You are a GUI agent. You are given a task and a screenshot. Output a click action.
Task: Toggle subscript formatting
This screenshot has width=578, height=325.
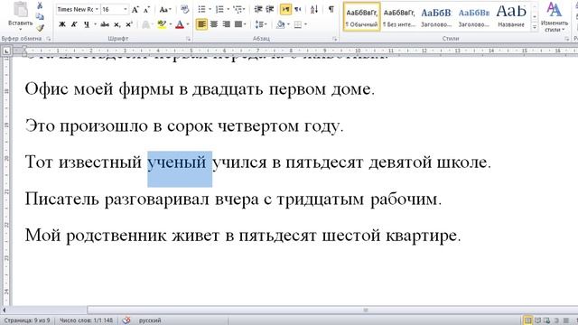coord(117,24)
